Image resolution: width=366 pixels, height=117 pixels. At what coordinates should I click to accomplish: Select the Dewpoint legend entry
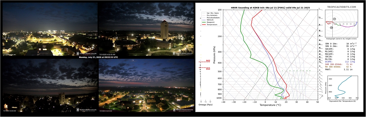(x=209, y=22)
